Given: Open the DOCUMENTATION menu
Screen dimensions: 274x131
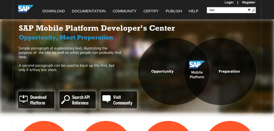Looking at the screenshot, I should 89,11.
